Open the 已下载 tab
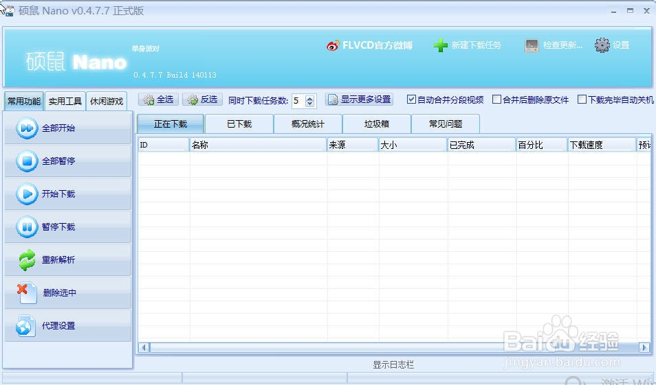The width and height of the screenshot is (656, 385). click(239, 124)
